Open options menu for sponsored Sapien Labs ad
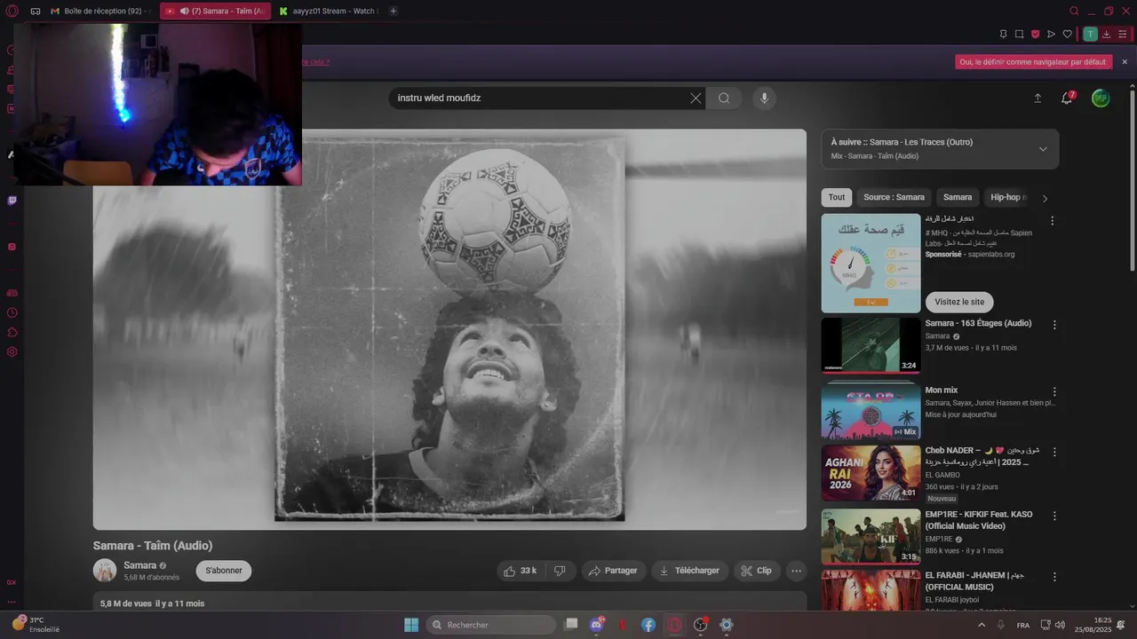 (x=1052, y=221)
